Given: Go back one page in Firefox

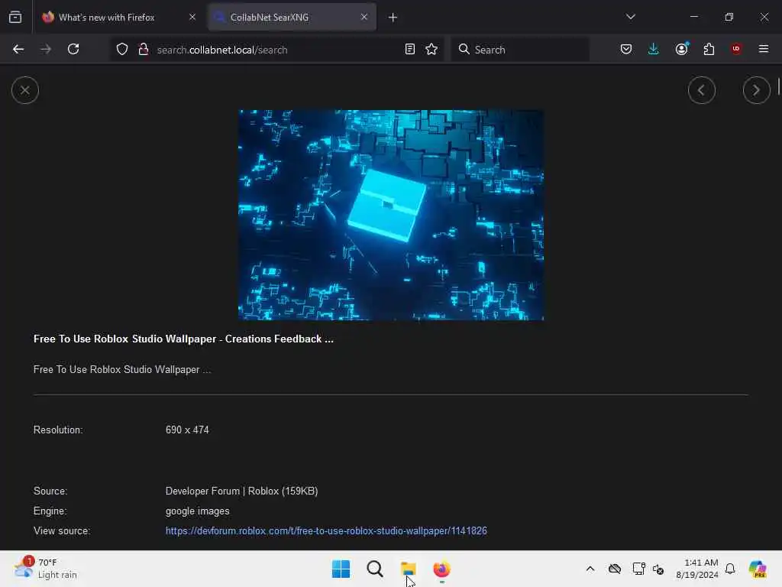Looking at the screenshot, I should pos(18,49).
